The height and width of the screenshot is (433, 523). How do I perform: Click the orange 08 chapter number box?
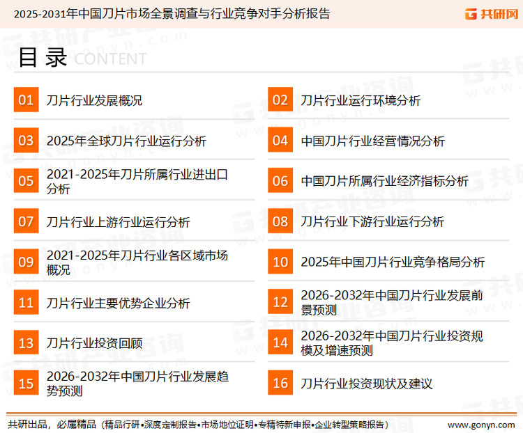pos(280,221)
